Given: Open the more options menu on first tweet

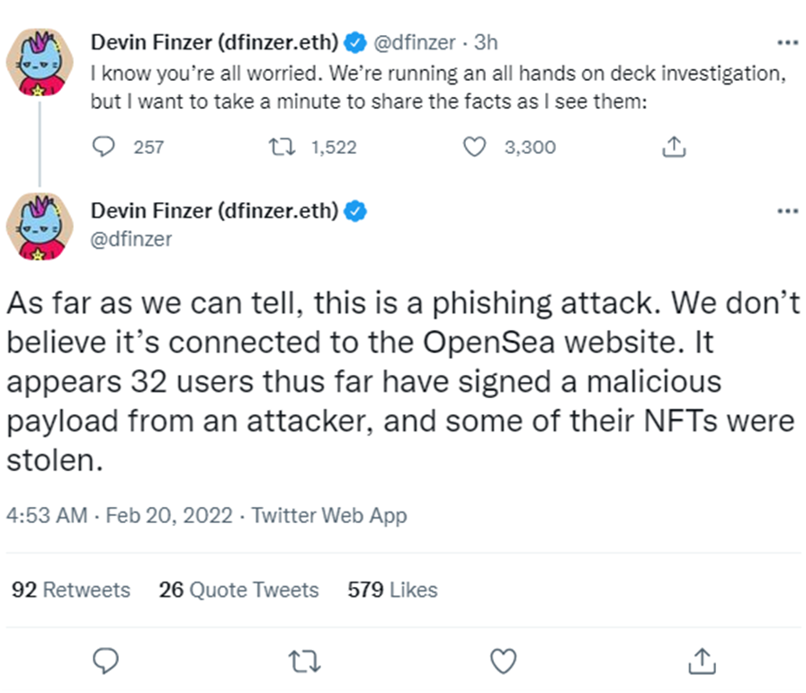Looking at the screenshot, I should coord(787,42).
